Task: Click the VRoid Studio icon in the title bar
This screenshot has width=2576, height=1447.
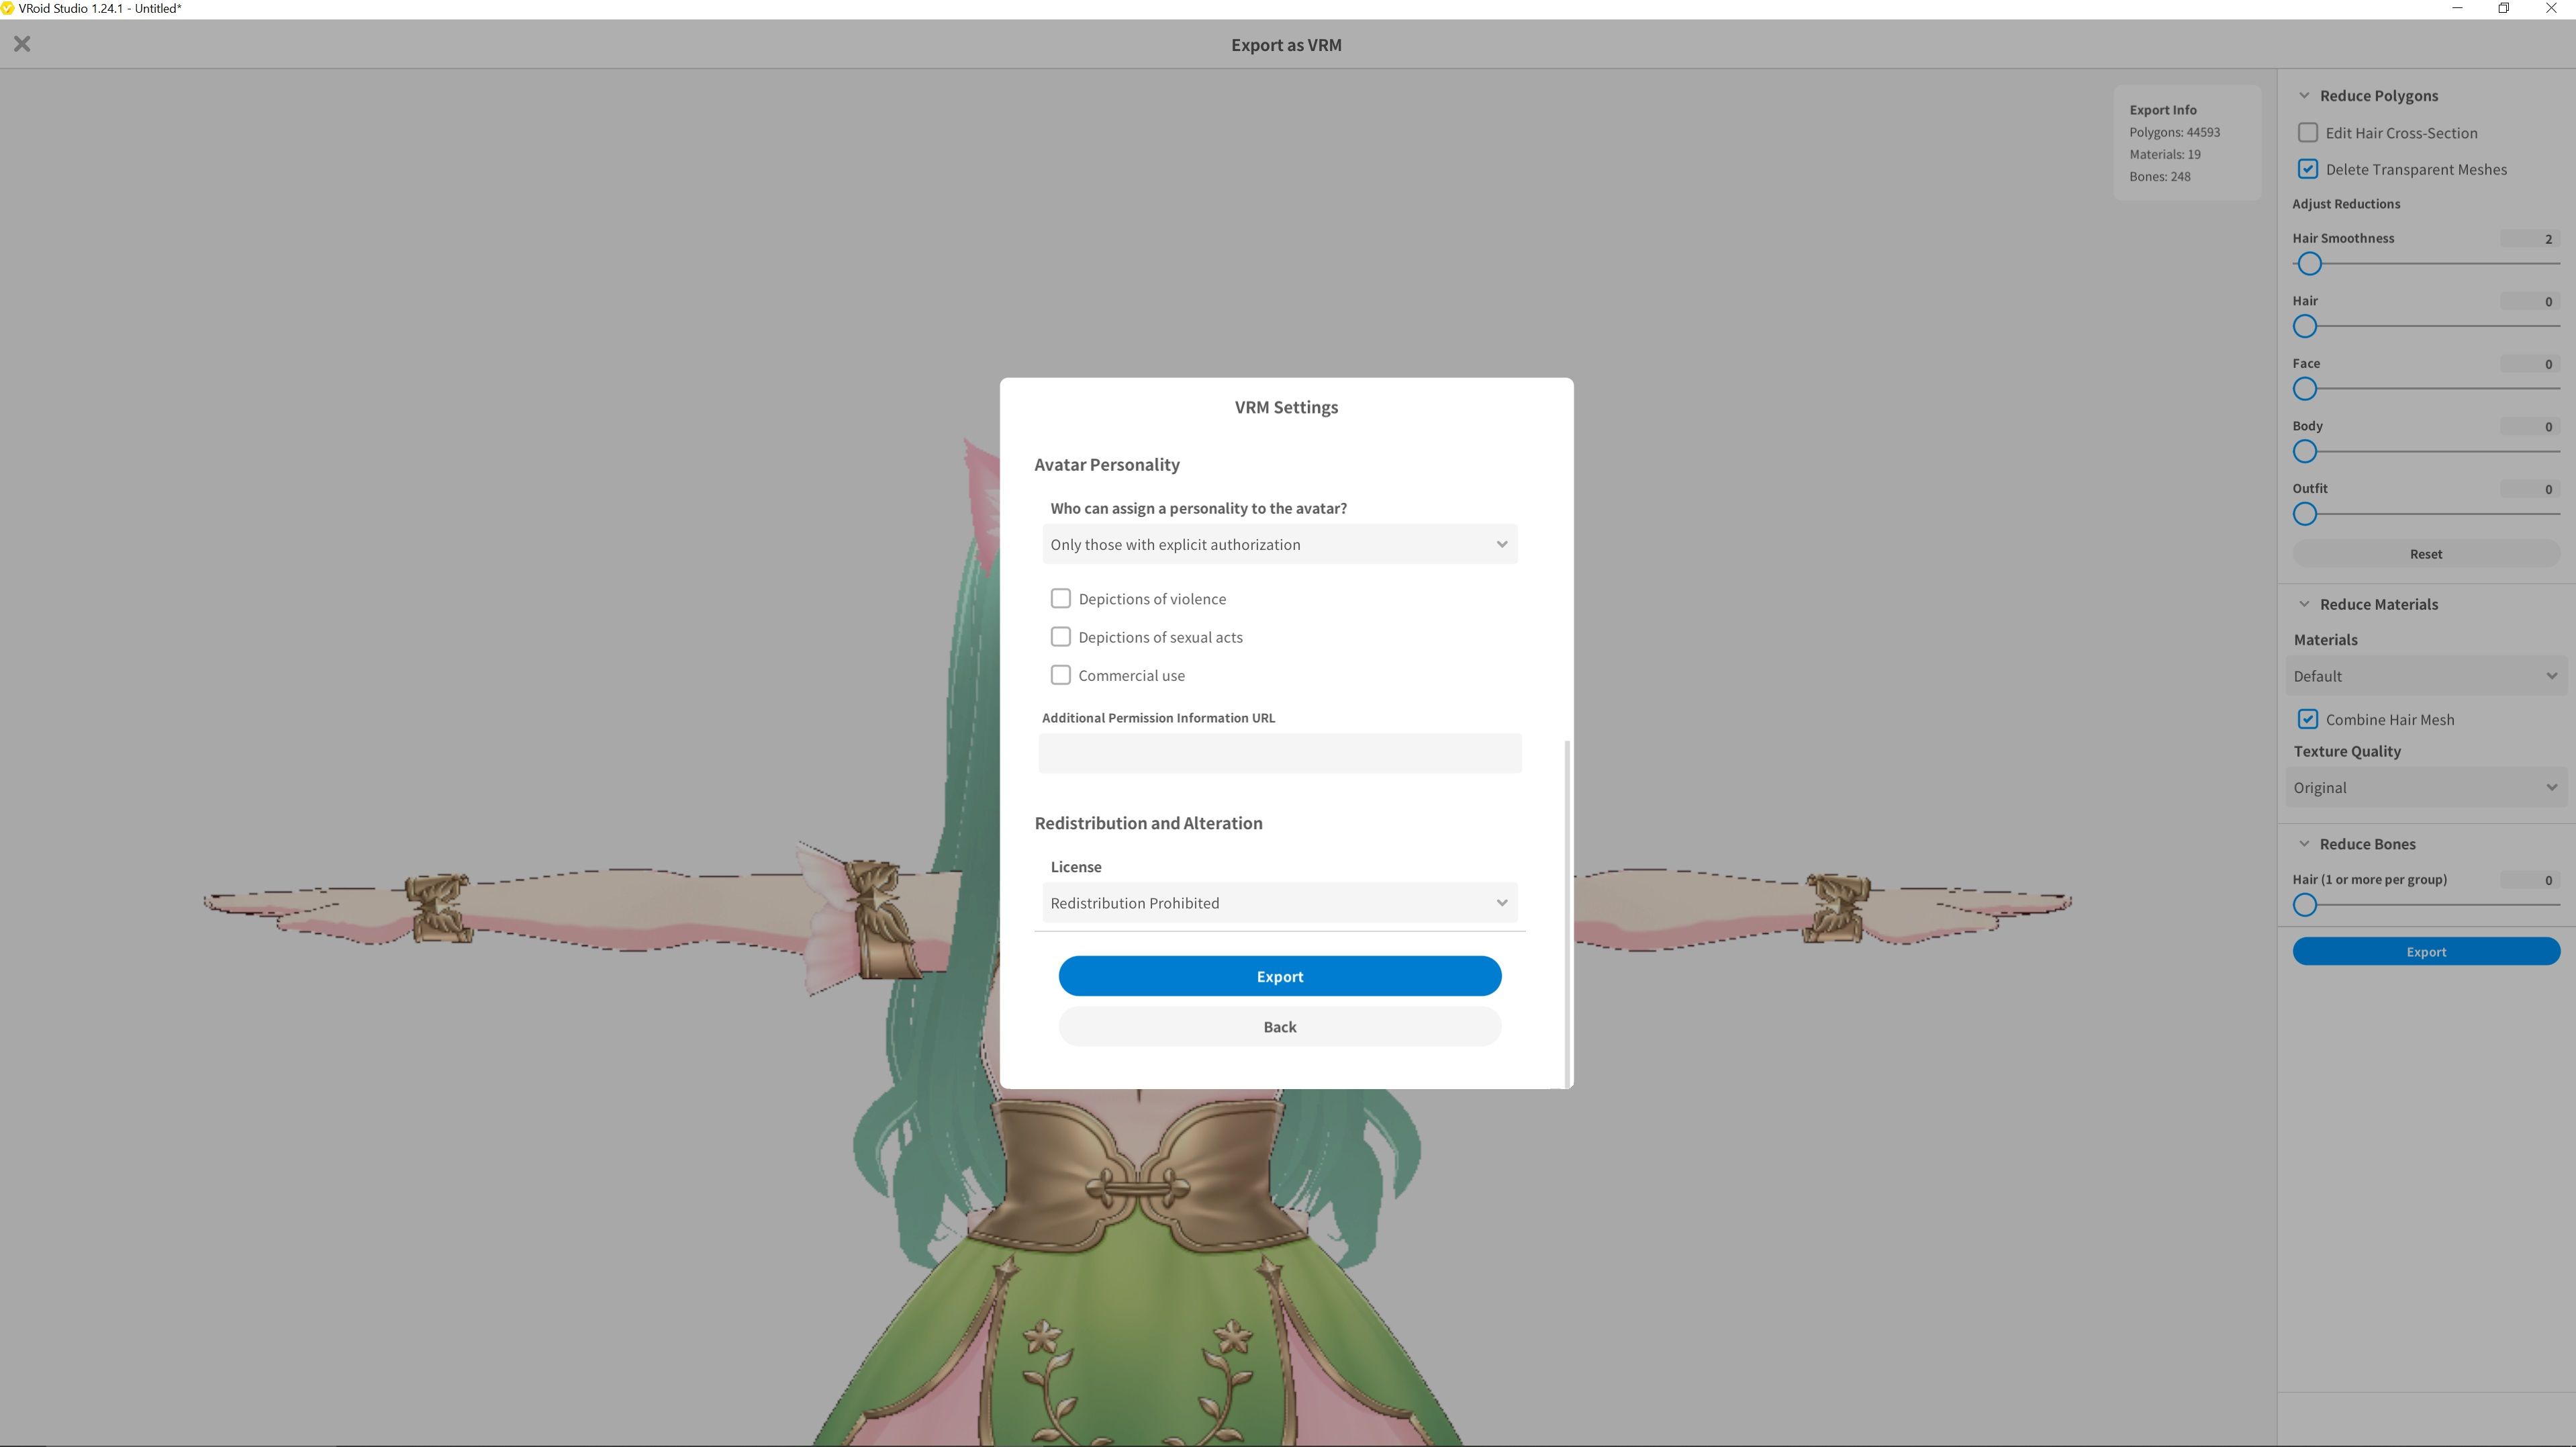Action: point(10,8)
